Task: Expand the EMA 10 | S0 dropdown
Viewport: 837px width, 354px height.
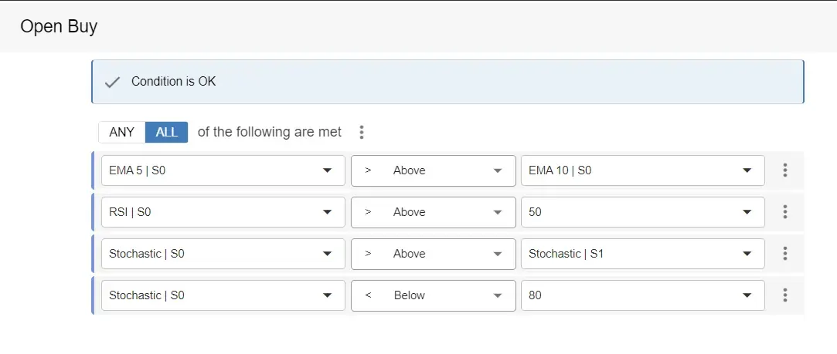Action: [x=642, y=170]
